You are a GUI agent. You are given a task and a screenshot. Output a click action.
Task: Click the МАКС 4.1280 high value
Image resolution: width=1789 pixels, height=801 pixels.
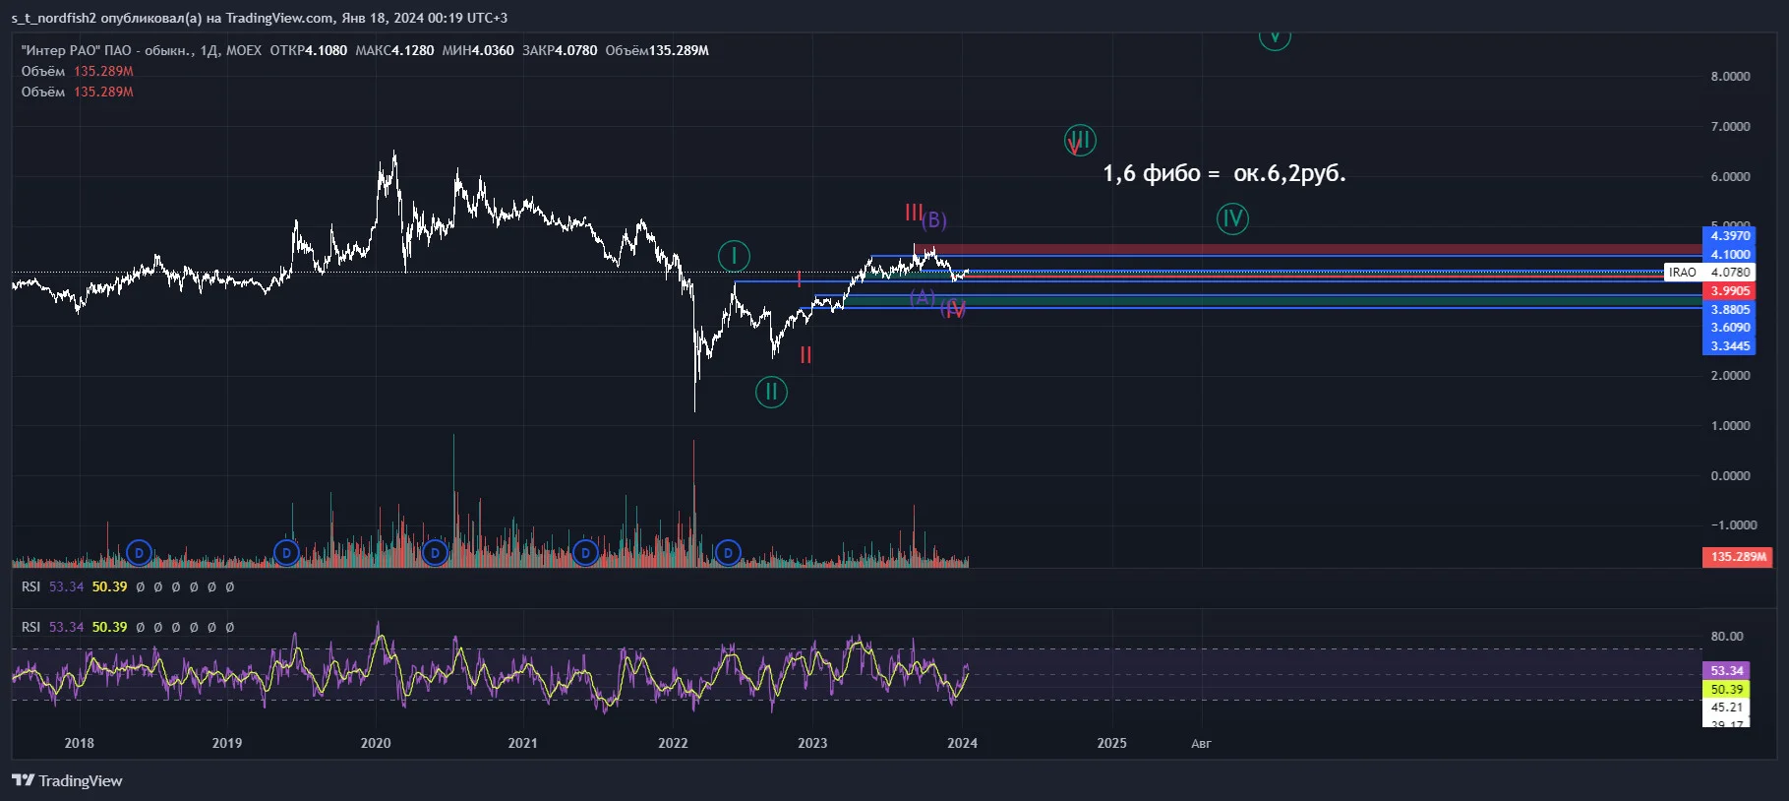point(394,50)
